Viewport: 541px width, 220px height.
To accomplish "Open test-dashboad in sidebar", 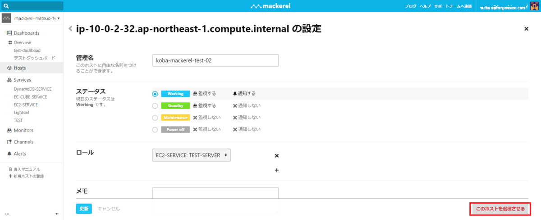I will 27,50.
